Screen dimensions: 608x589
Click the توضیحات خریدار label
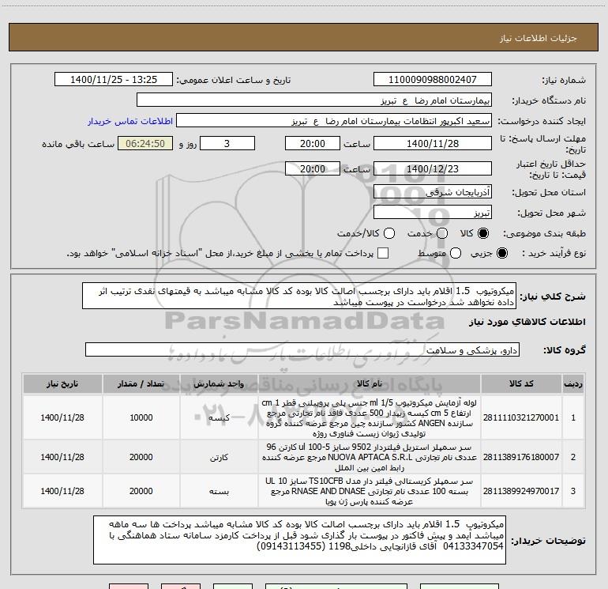click(548, 541)
